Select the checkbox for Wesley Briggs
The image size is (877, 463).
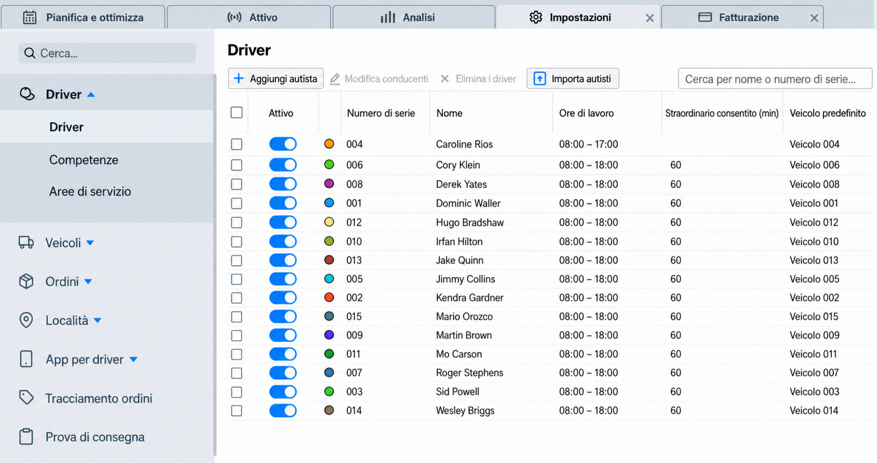237,411
